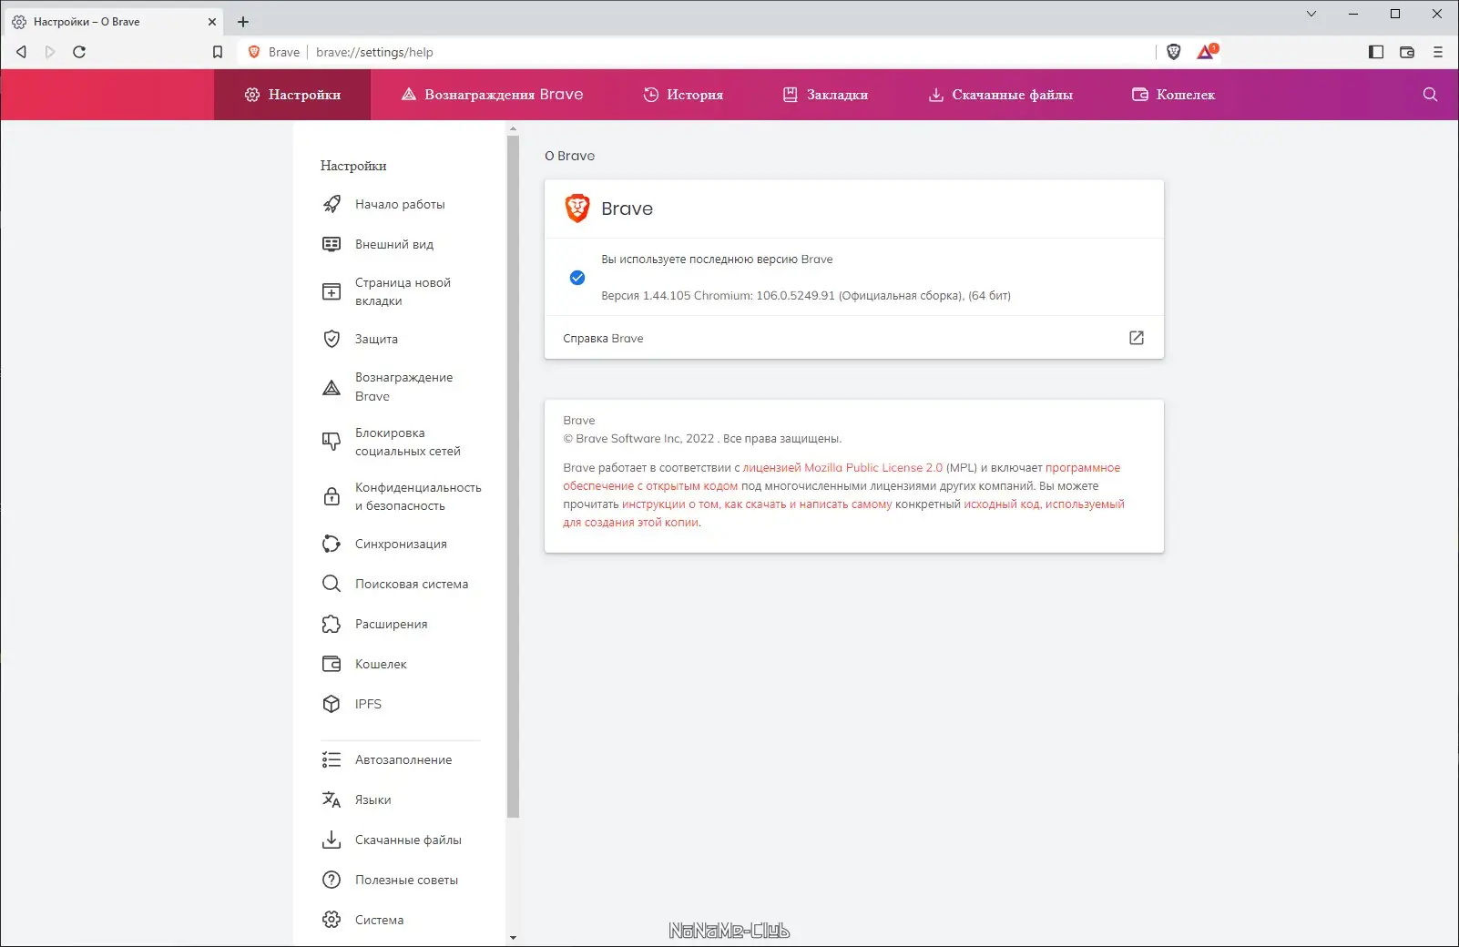This screenshot has height=947, width=1459.
Task: Click the forward navigation arrow
Action: coord(50,52)
